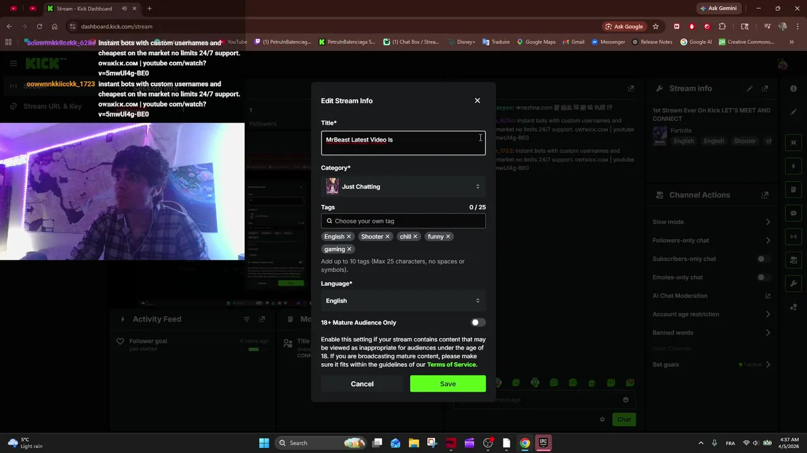Click the stream Title text field
The height and width of the screenshot is (453, 807).
pyautogui.click(x=403, y=143)
